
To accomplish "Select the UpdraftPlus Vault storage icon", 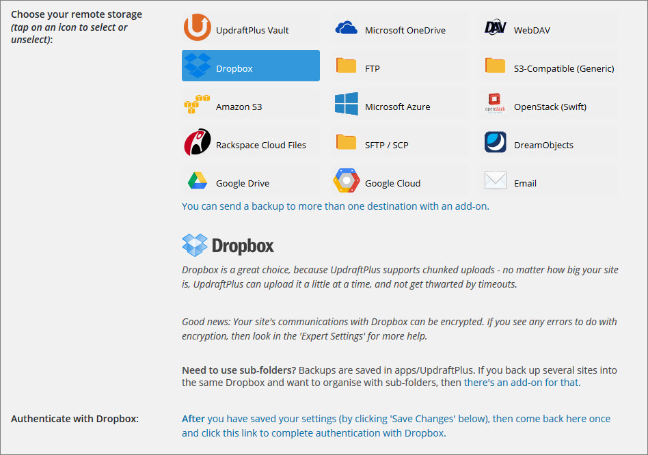I will coord(198,28).
